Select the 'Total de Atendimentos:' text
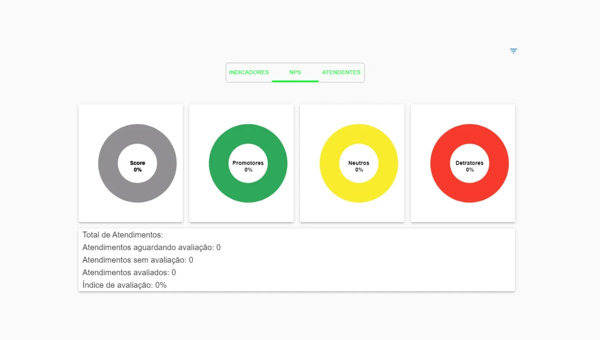 coord(123,235)
